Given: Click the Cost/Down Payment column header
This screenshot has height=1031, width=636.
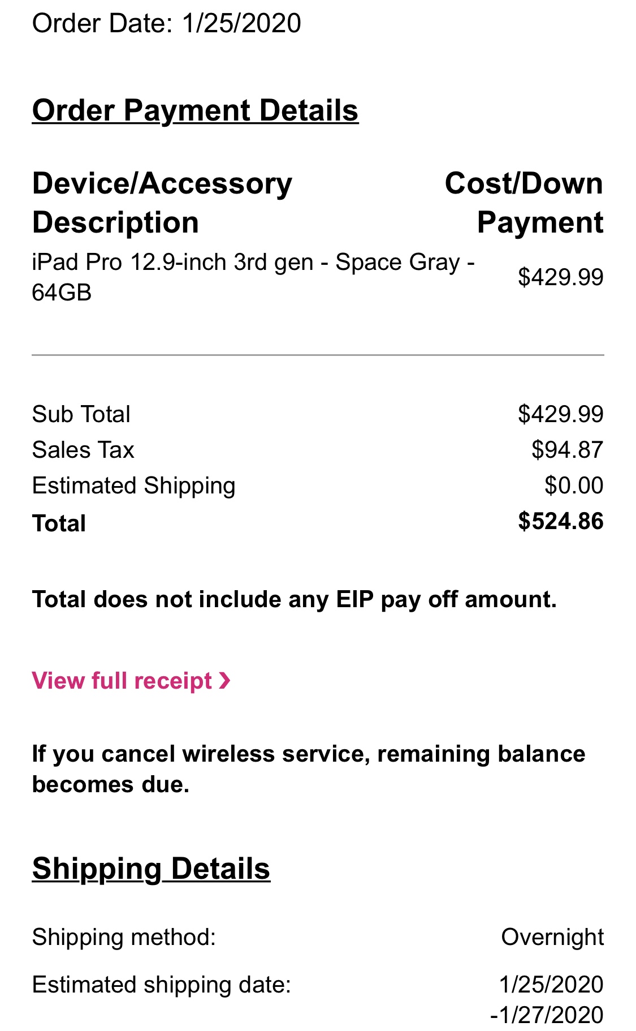Looking at the screenshot, I should pos(523,203).
